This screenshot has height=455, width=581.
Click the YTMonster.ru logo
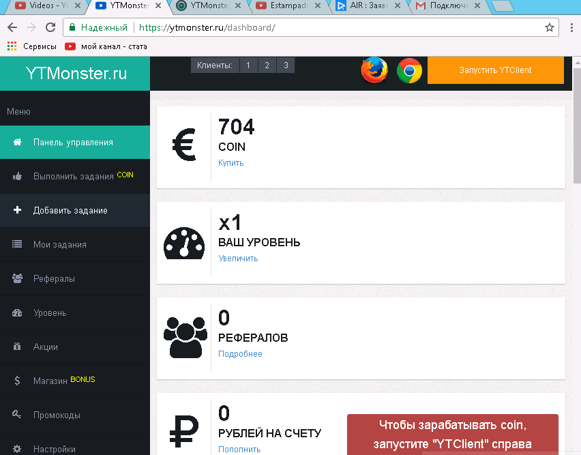pyautogui.click(x=76, y=74)
